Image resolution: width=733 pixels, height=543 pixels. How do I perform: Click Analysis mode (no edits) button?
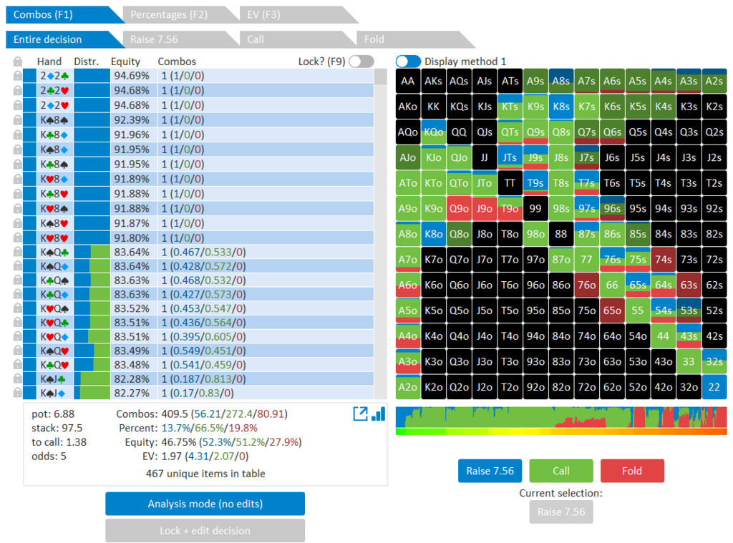pos(205,504)
